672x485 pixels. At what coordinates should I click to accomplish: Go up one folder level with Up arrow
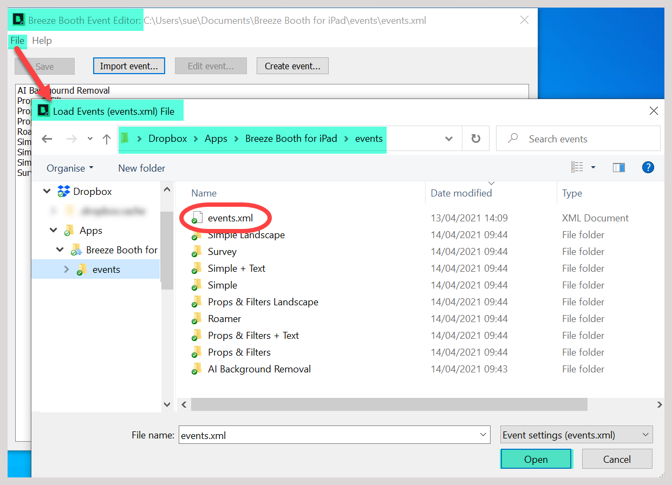(107, 139)
